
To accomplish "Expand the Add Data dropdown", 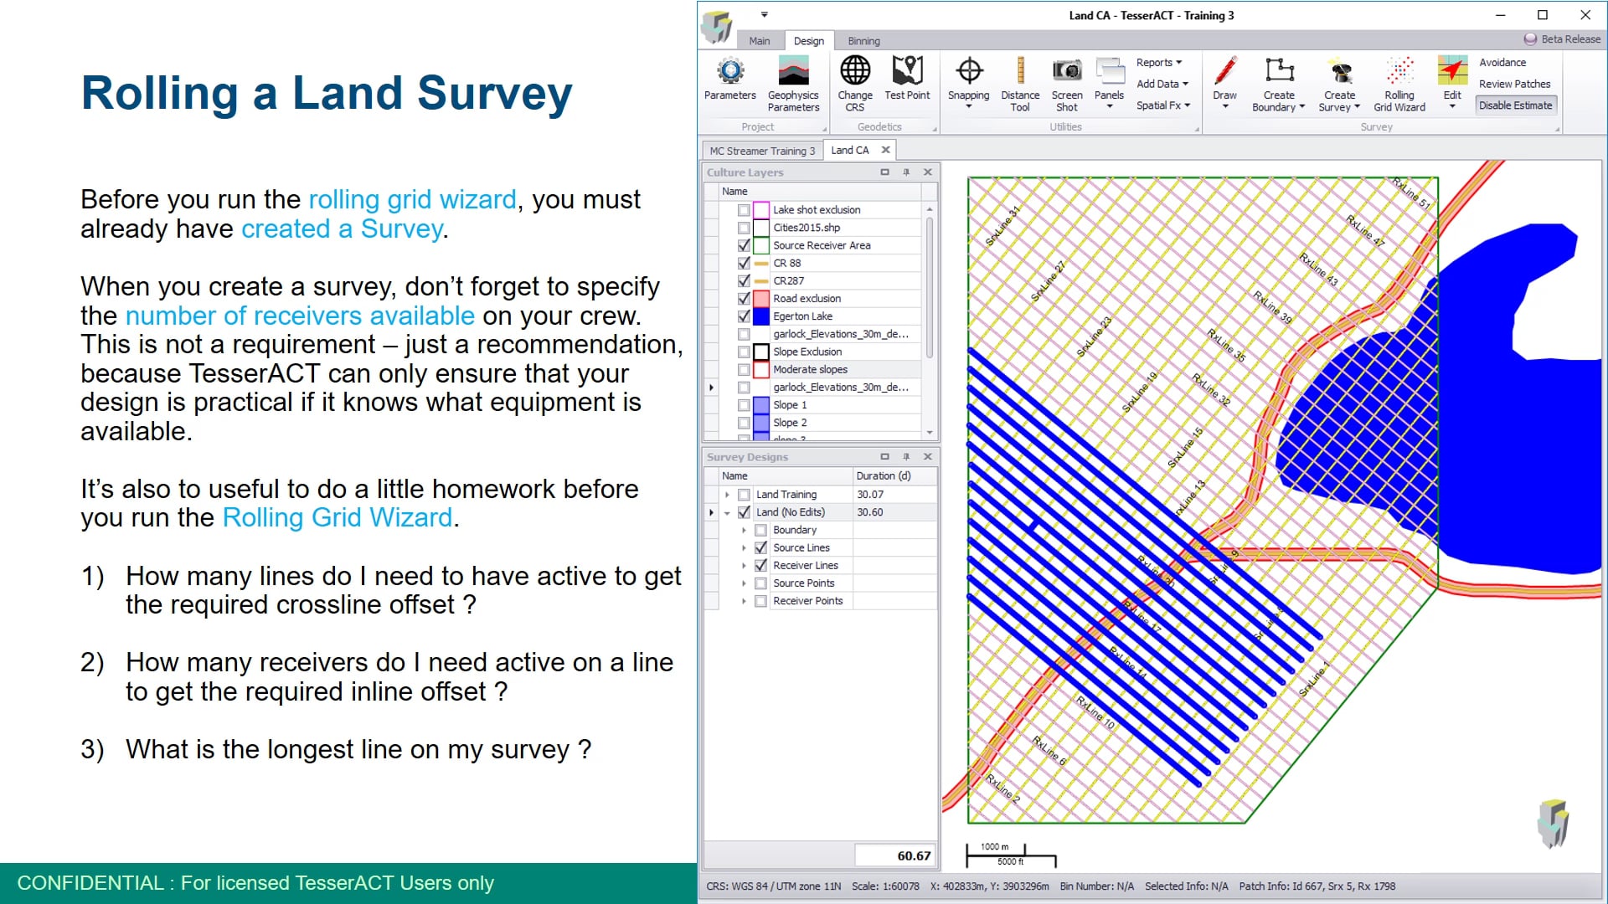I will 1161,84.
